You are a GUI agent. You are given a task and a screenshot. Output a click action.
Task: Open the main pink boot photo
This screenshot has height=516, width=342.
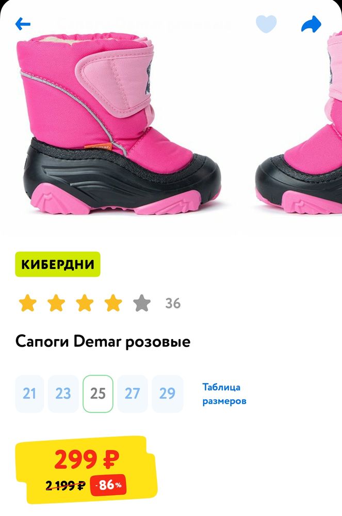pos(121,124)
